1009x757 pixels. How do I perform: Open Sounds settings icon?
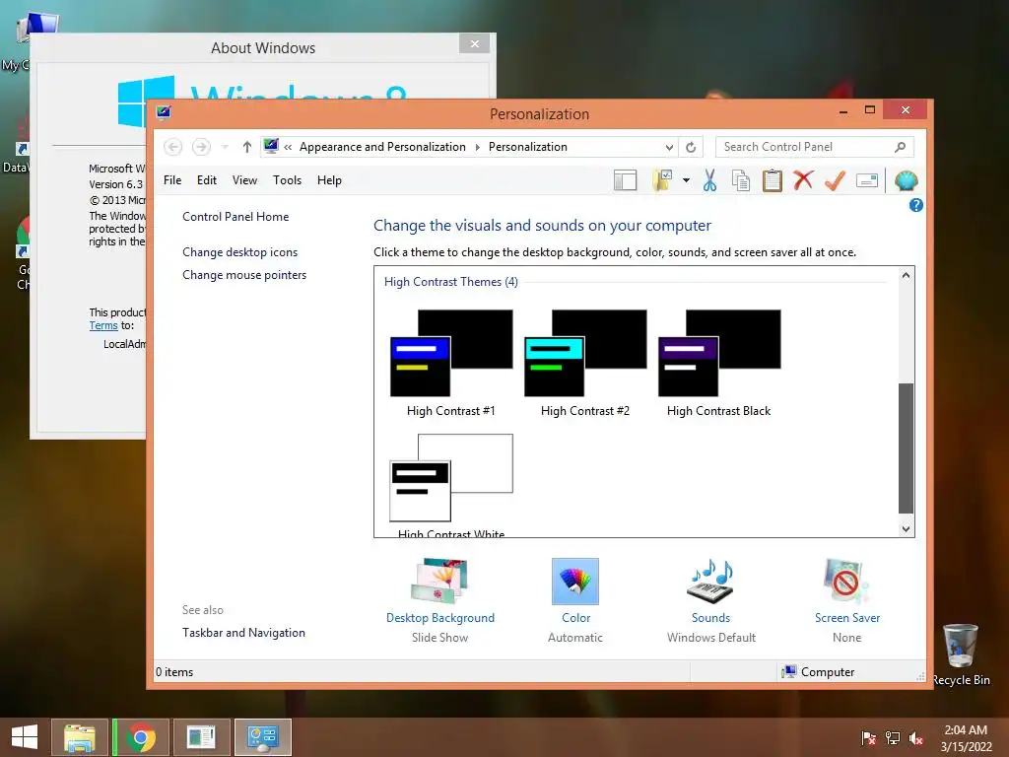click(711, 582)
